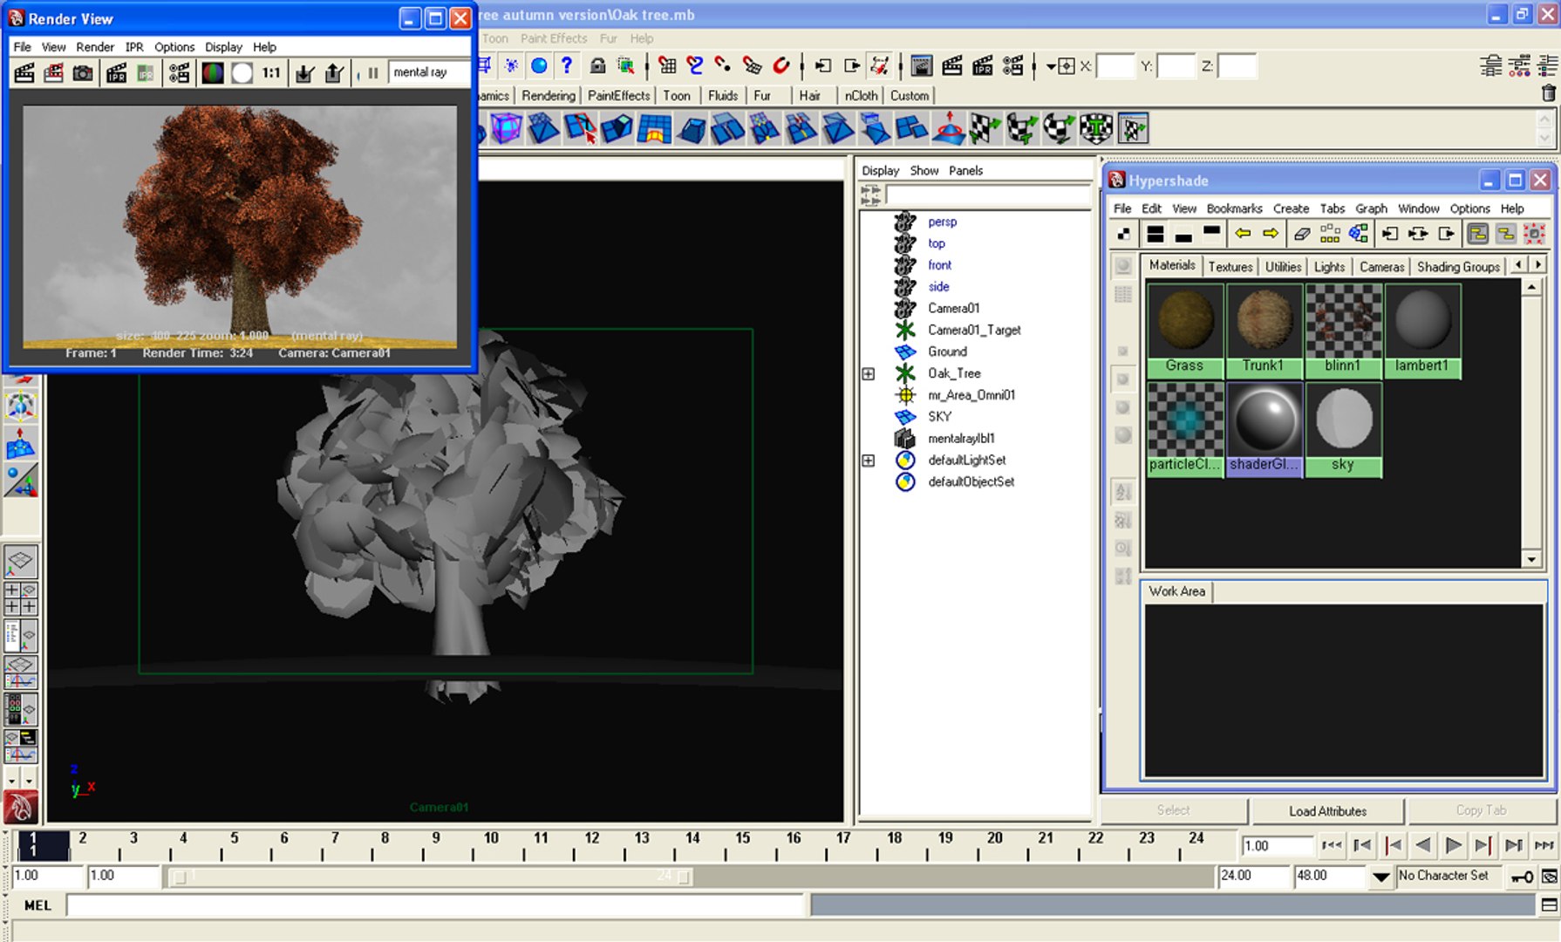This screenshot has width=1561, height=942.
Task: Click the Load Attributes button
Action: [x=1327, y=811]
